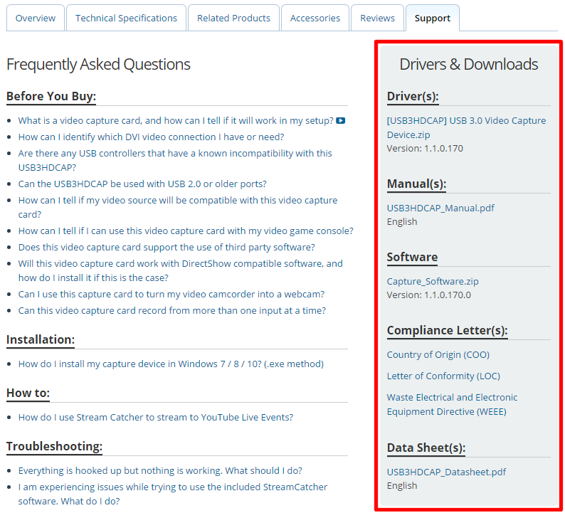The image size is (565, 513).
Task: Open third party software support question
Action: coord(167,247)
